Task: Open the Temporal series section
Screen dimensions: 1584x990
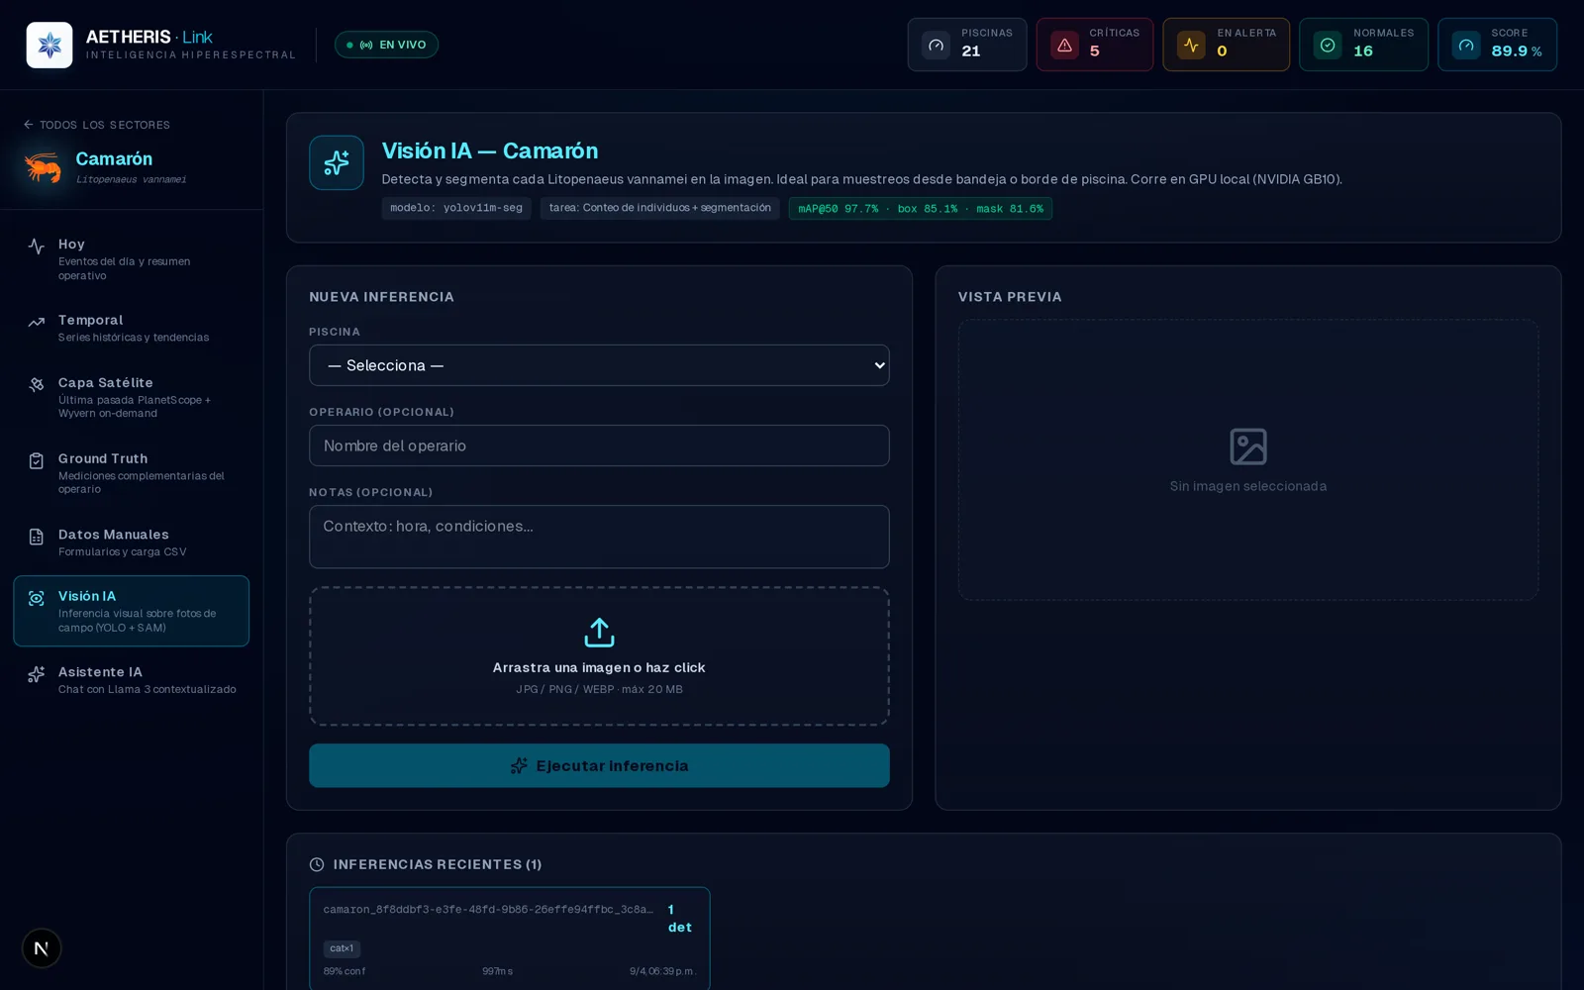Action: (x=132, y=329)
